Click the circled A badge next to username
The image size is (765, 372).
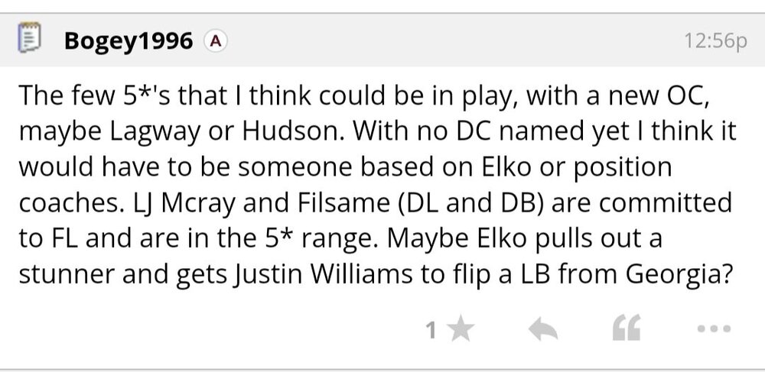(216, 40)
